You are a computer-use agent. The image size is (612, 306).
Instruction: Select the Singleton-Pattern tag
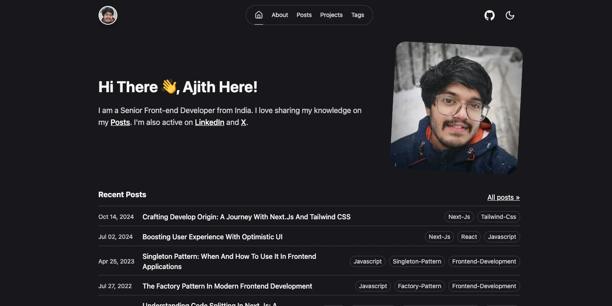click(417, 261)
